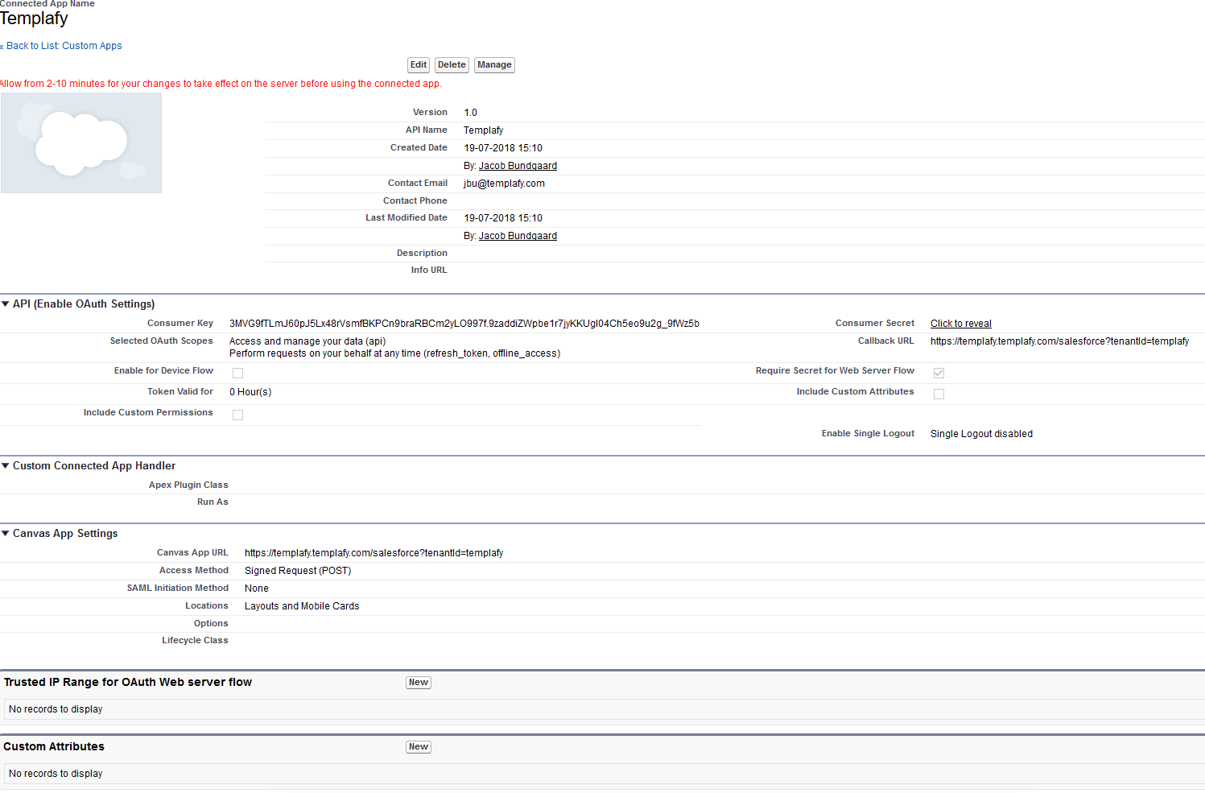Open the Manage button

coord(494,65)
